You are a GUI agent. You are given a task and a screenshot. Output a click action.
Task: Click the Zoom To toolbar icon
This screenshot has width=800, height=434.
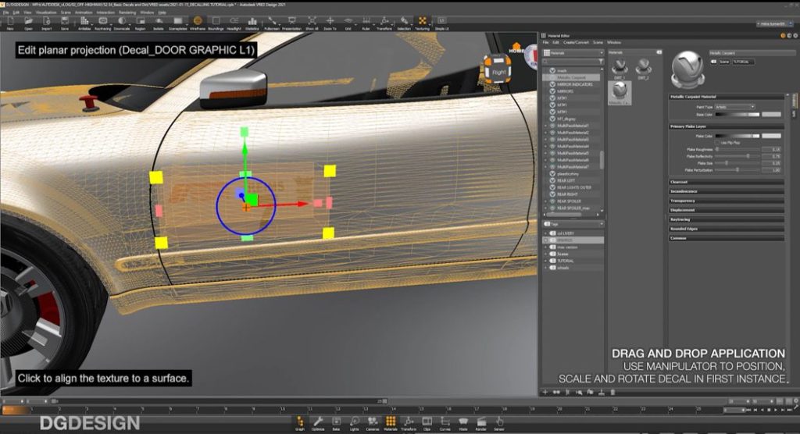click(x=330, y=23)
